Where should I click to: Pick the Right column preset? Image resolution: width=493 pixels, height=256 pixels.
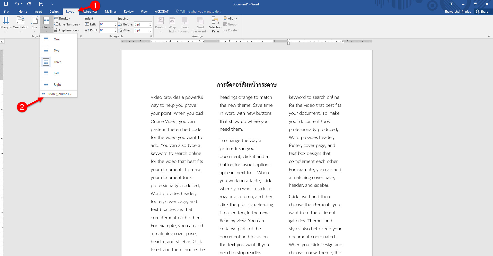point(46,85)
